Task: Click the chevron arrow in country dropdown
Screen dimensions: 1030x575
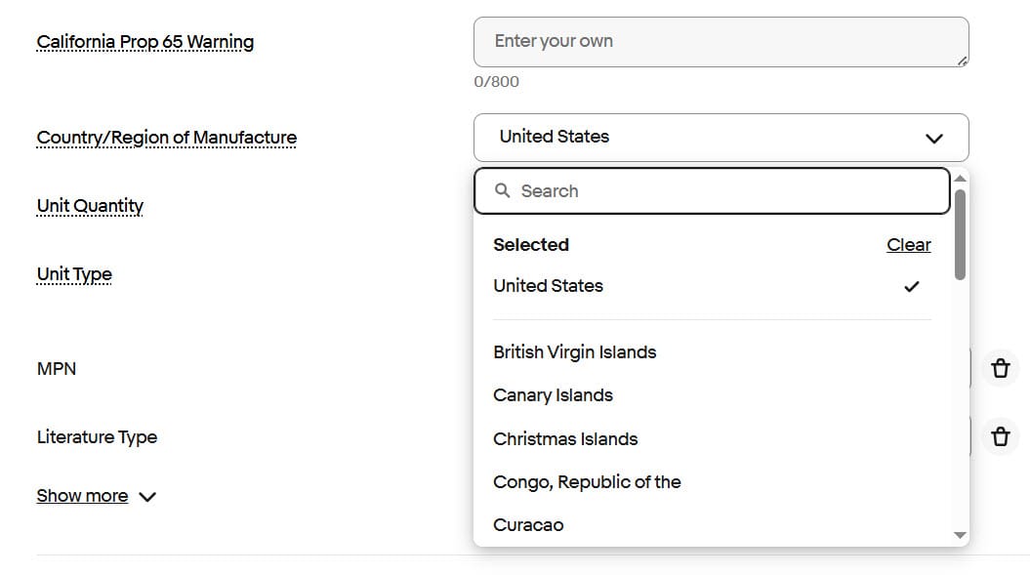Action: pos(933,139)
